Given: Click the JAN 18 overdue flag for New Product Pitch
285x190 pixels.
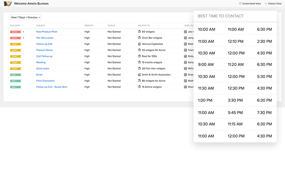Looking at the screenshot, I should point(16,32).
